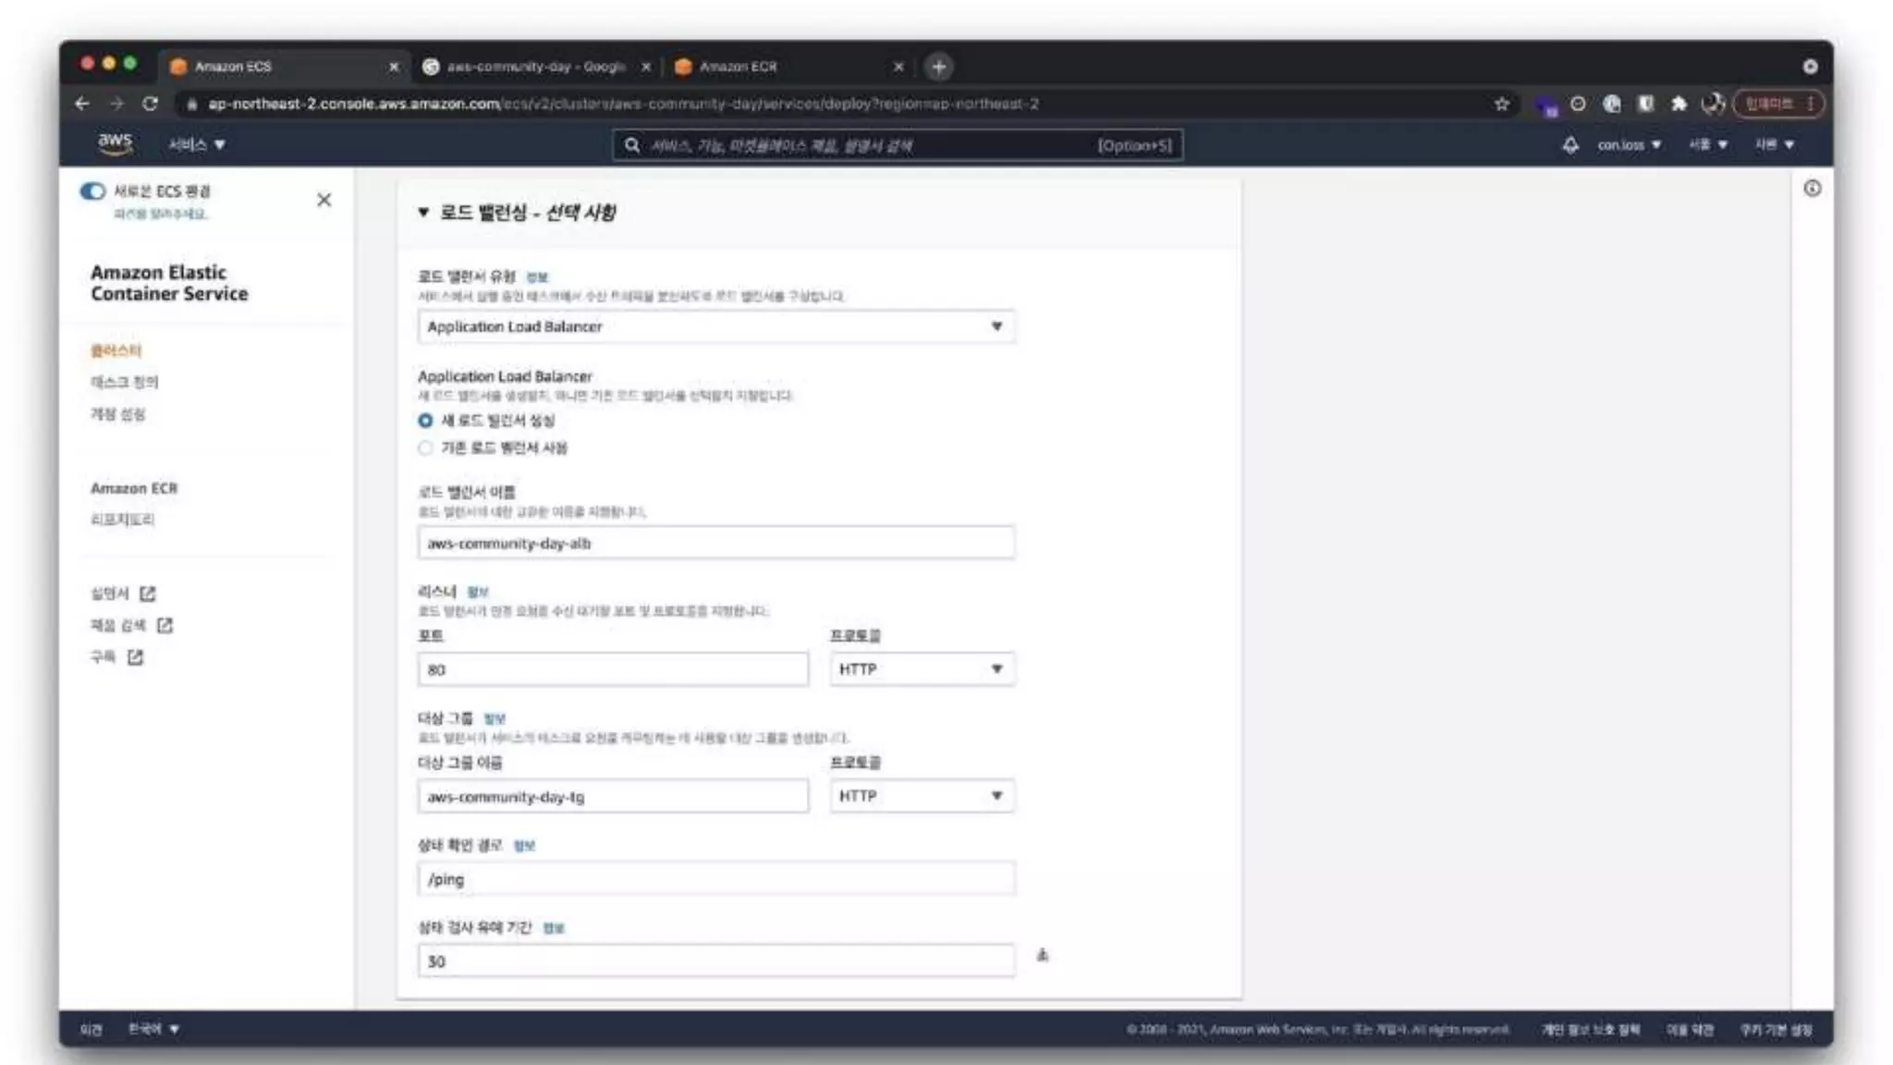Viewport: 1893px width, 1065px height.
Task: Click the browser back arrow
Action: click(82, 104)
